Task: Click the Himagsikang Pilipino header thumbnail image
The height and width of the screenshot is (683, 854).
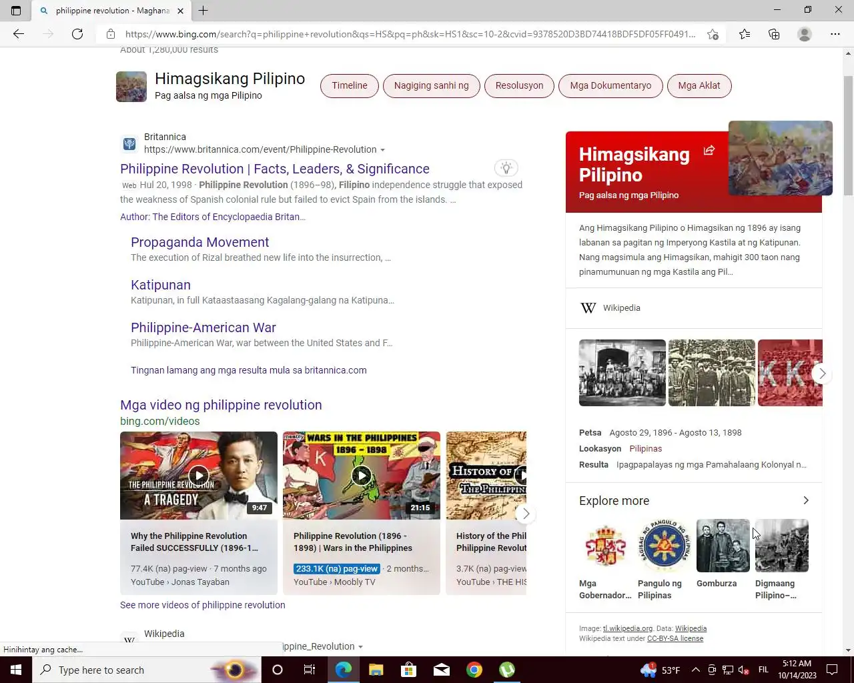Action: point(131,87)
